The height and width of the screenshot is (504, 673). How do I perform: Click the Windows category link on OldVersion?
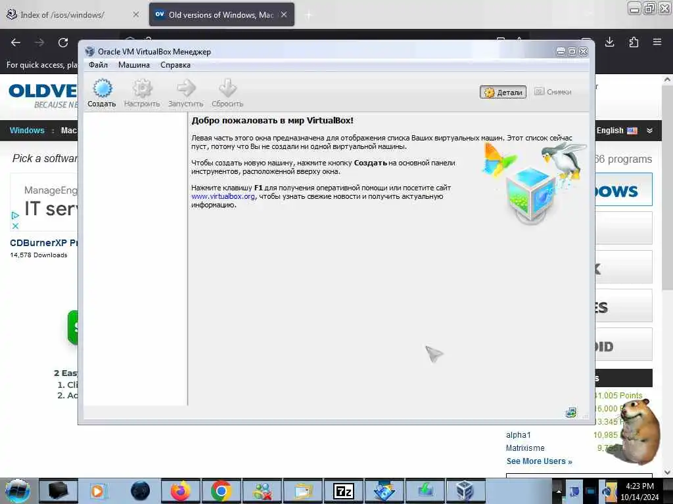coord(27,131)
